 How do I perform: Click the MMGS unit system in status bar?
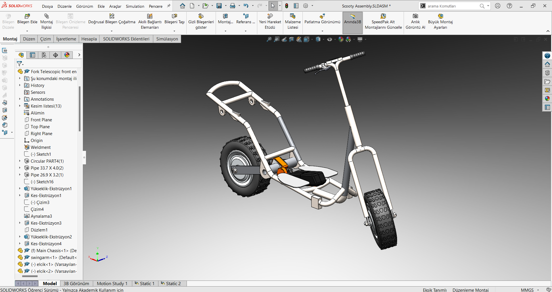pos(527,290)
